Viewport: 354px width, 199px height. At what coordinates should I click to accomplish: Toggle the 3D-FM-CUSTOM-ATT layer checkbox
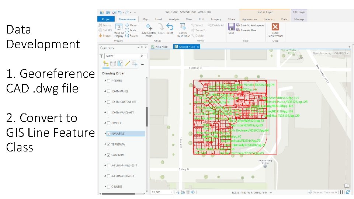point(108,102)
